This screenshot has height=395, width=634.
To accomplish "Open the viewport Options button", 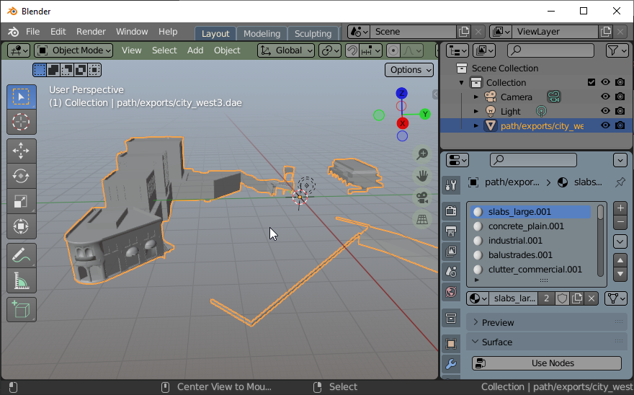I will coord(409,70).
